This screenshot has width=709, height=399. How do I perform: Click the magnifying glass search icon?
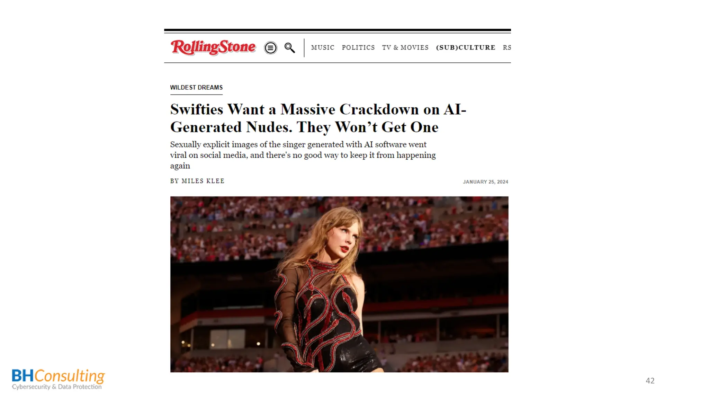coord(289,48)
